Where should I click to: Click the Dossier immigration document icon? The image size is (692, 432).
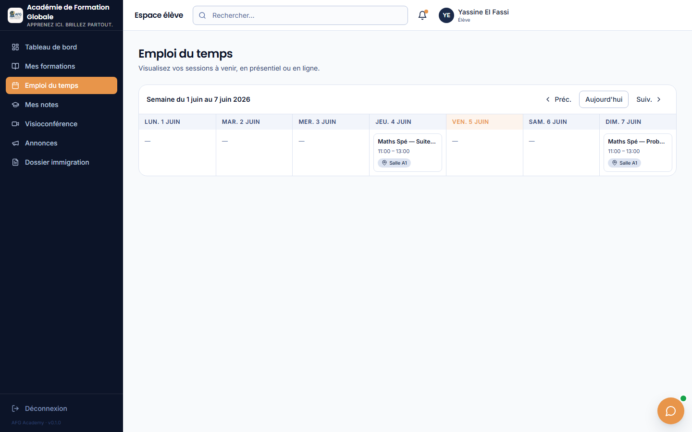15,162
